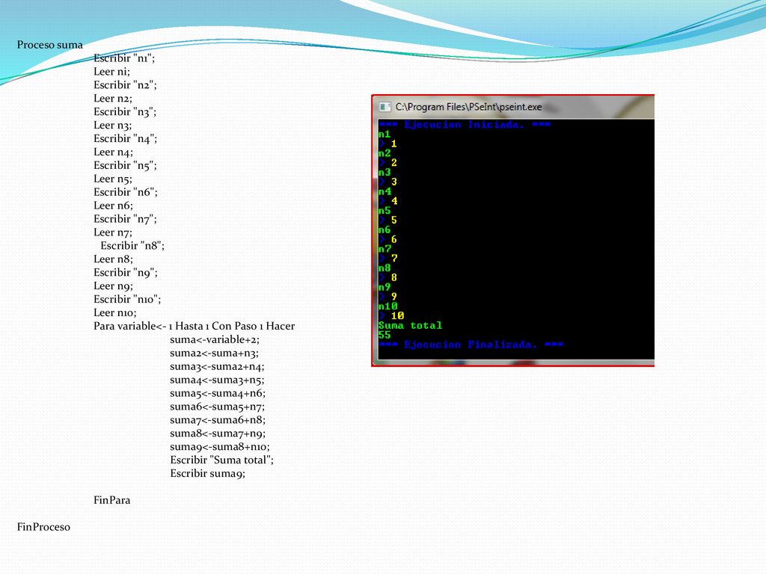Click the line 'Escribir "n9";'
Screen dimensions: 766x574
click(126, 273)
